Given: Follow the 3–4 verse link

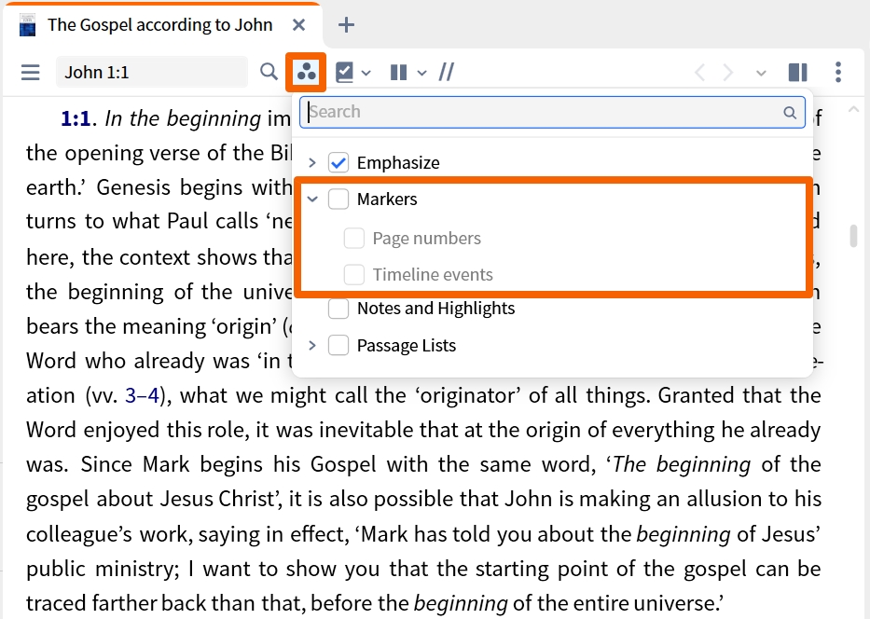Looking at the screenshot, I should 142,395.
